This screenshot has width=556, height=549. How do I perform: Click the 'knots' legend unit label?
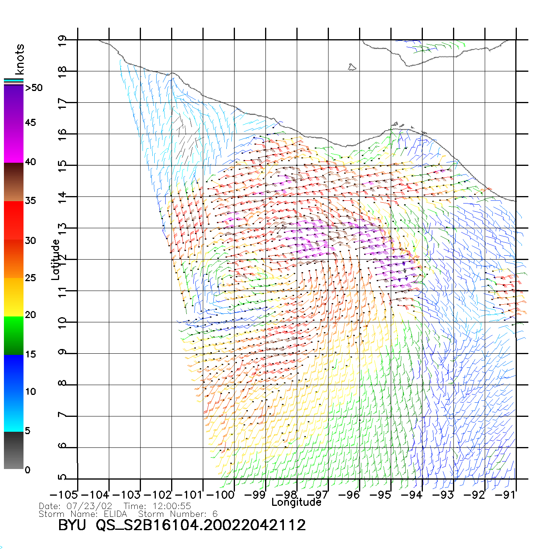coord(20,59)
